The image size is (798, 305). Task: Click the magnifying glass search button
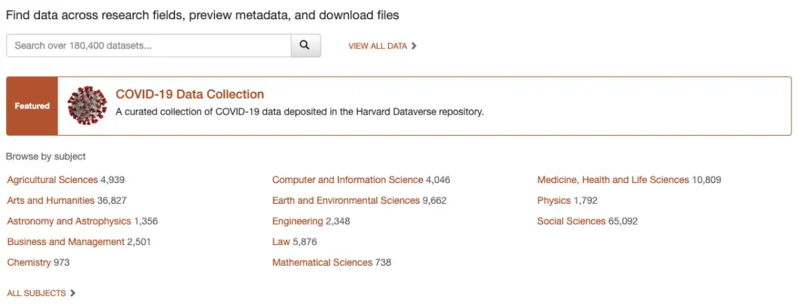tap(305, 46)
